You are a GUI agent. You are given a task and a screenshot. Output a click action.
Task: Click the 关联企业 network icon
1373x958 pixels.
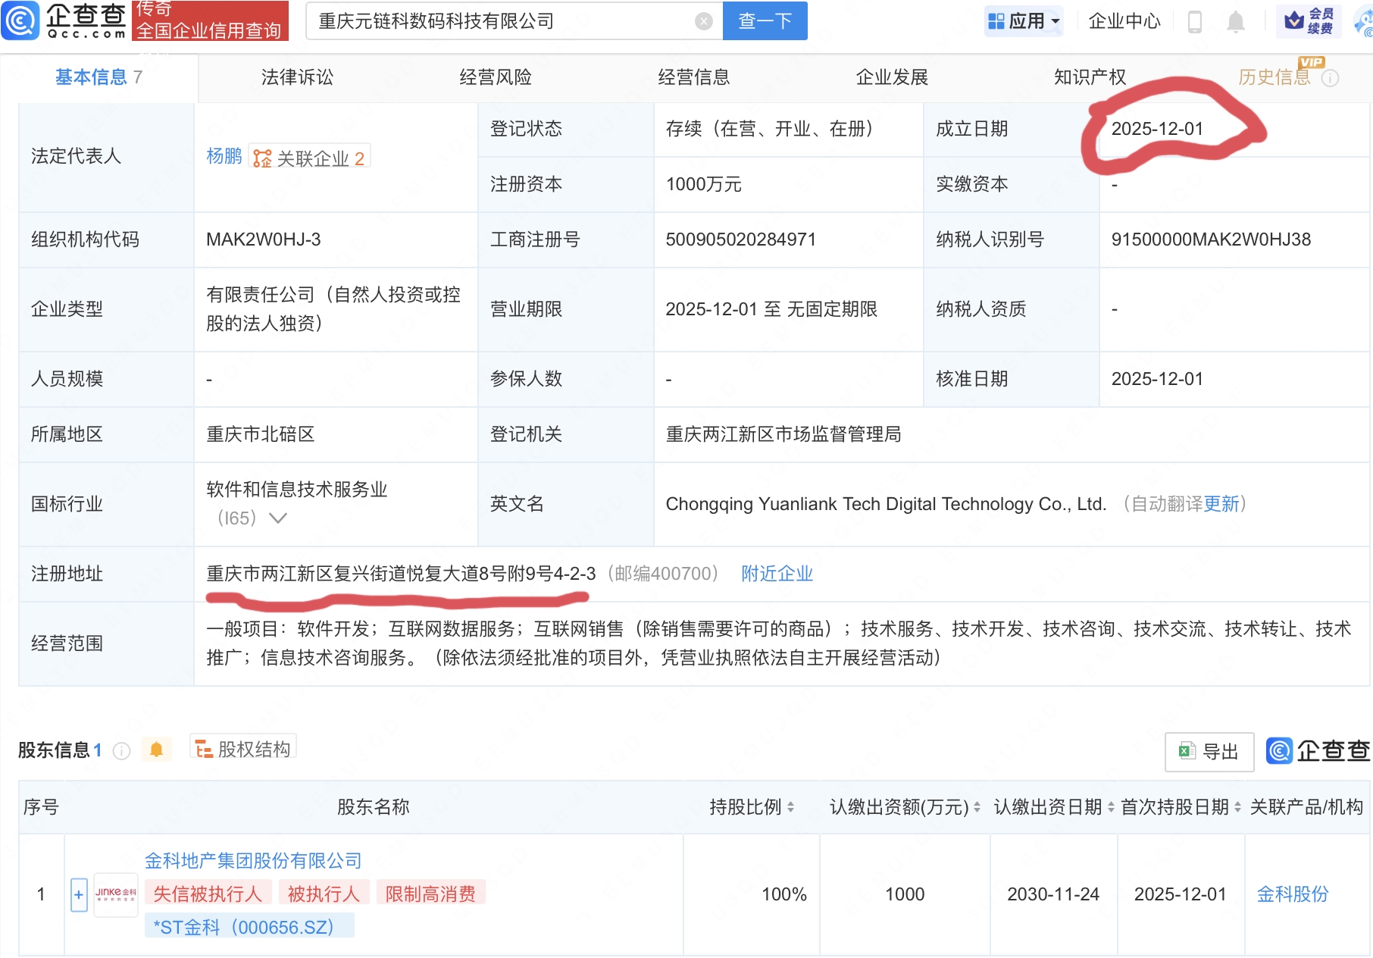coord(262,158)
